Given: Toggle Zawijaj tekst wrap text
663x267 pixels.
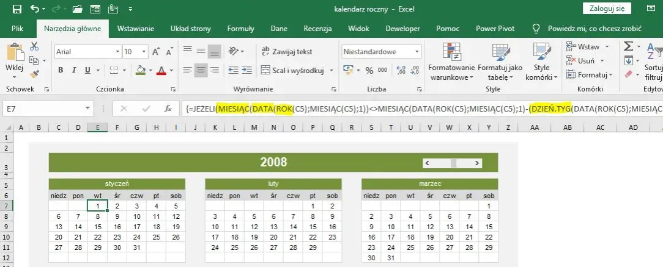Looking at the screenshot, I should point(287,51).
